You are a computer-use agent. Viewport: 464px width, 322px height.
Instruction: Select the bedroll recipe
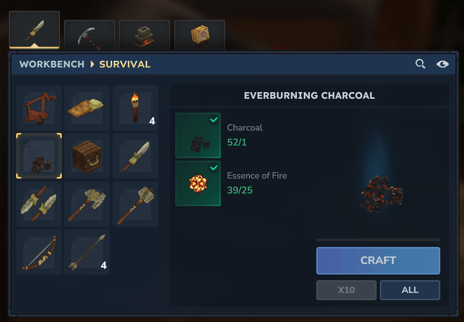tap(87, 108)
